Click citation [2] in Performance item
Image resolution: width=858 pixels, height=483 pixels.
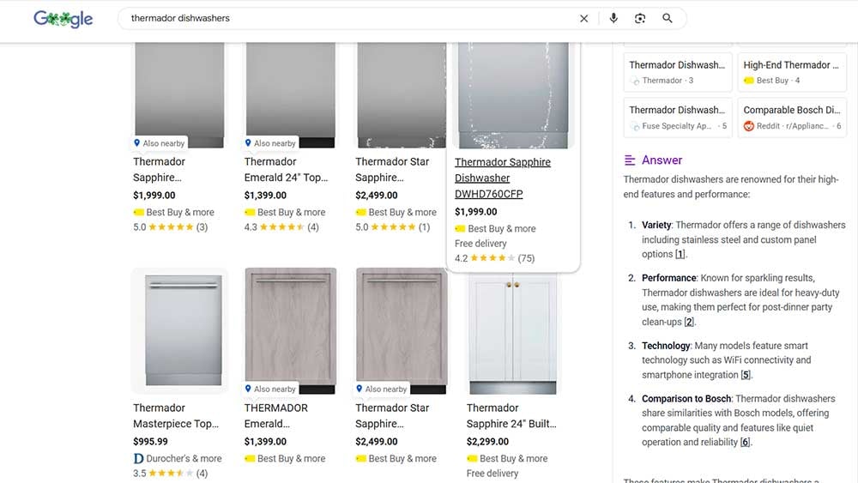click(689, 322)
